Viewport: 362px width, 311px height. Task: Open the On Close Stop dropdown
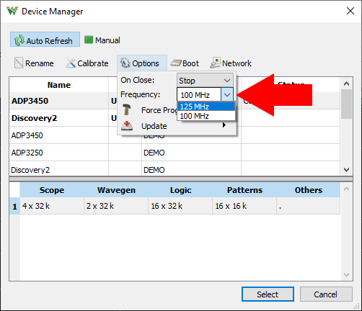coord(205,81)
